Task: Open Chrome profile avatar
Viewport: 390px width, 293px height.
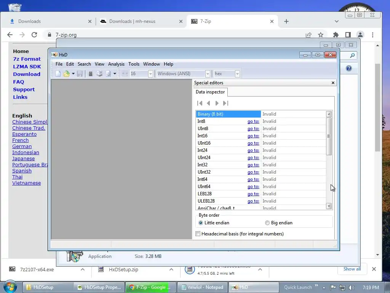Action: (360, 35)
